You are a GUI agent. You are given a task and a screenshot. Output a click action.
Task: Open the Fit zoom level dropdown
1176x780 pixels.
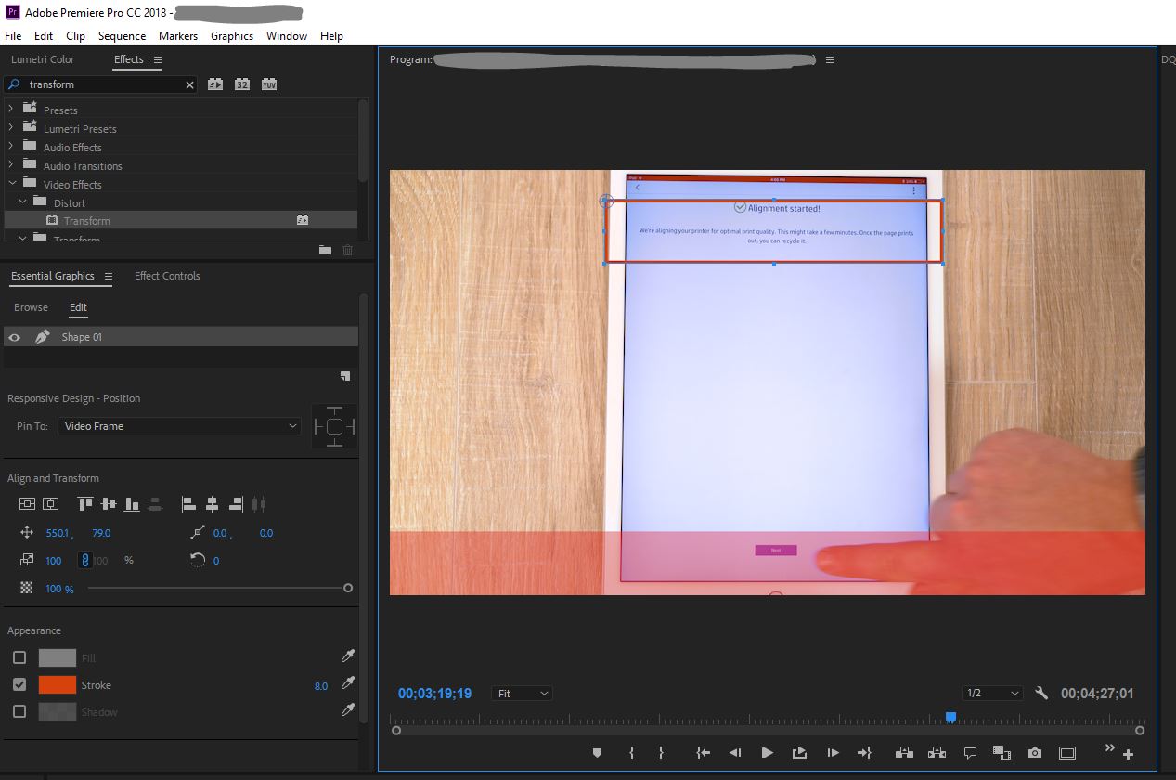coord(521,693)
